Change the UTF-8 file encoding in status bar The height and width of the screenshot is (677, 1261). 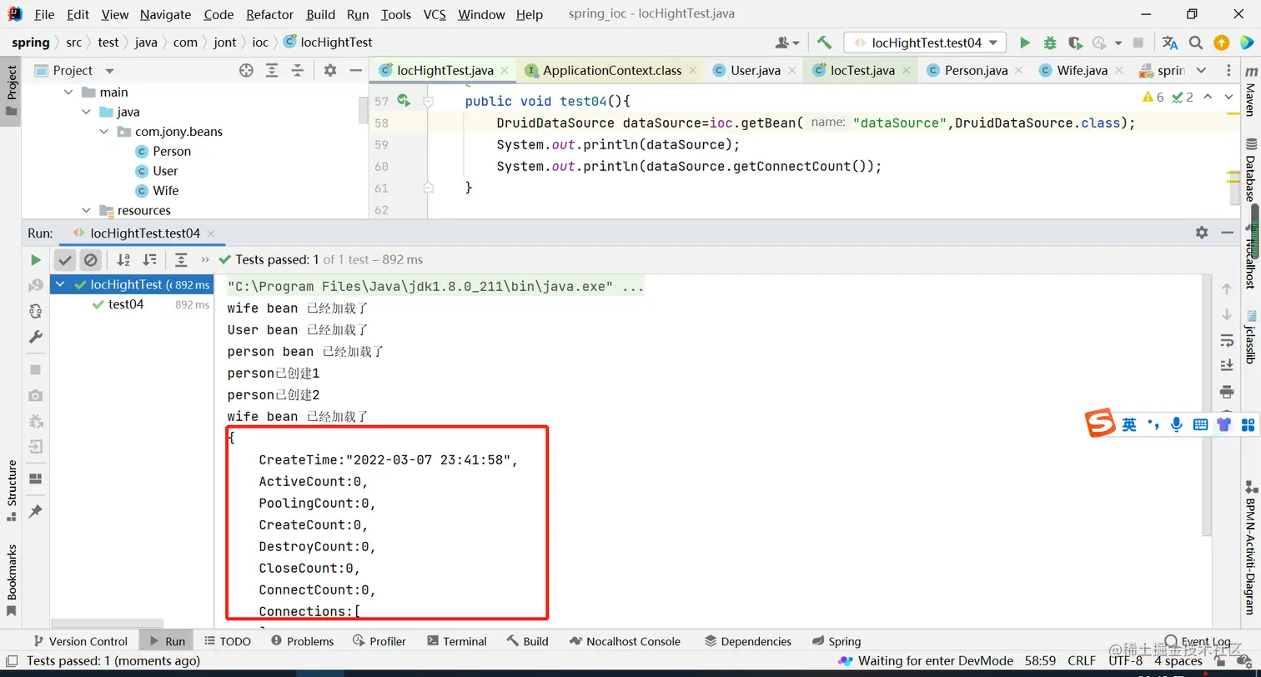[x=1125, y=661]
